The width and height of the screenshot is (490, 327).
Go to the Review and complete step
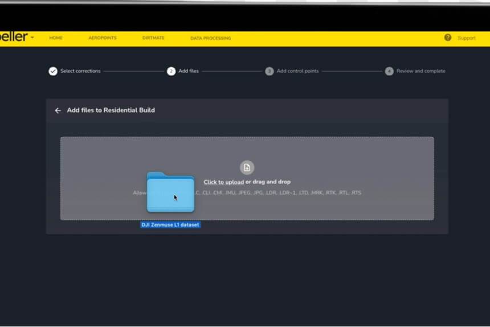click(x=421, y=71)
